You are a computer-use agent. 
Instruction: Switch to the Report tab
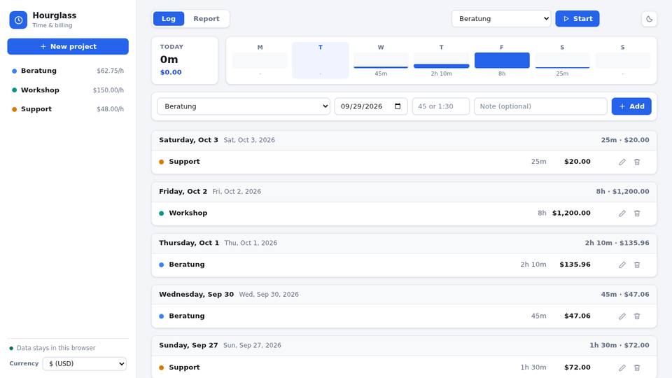206,19
